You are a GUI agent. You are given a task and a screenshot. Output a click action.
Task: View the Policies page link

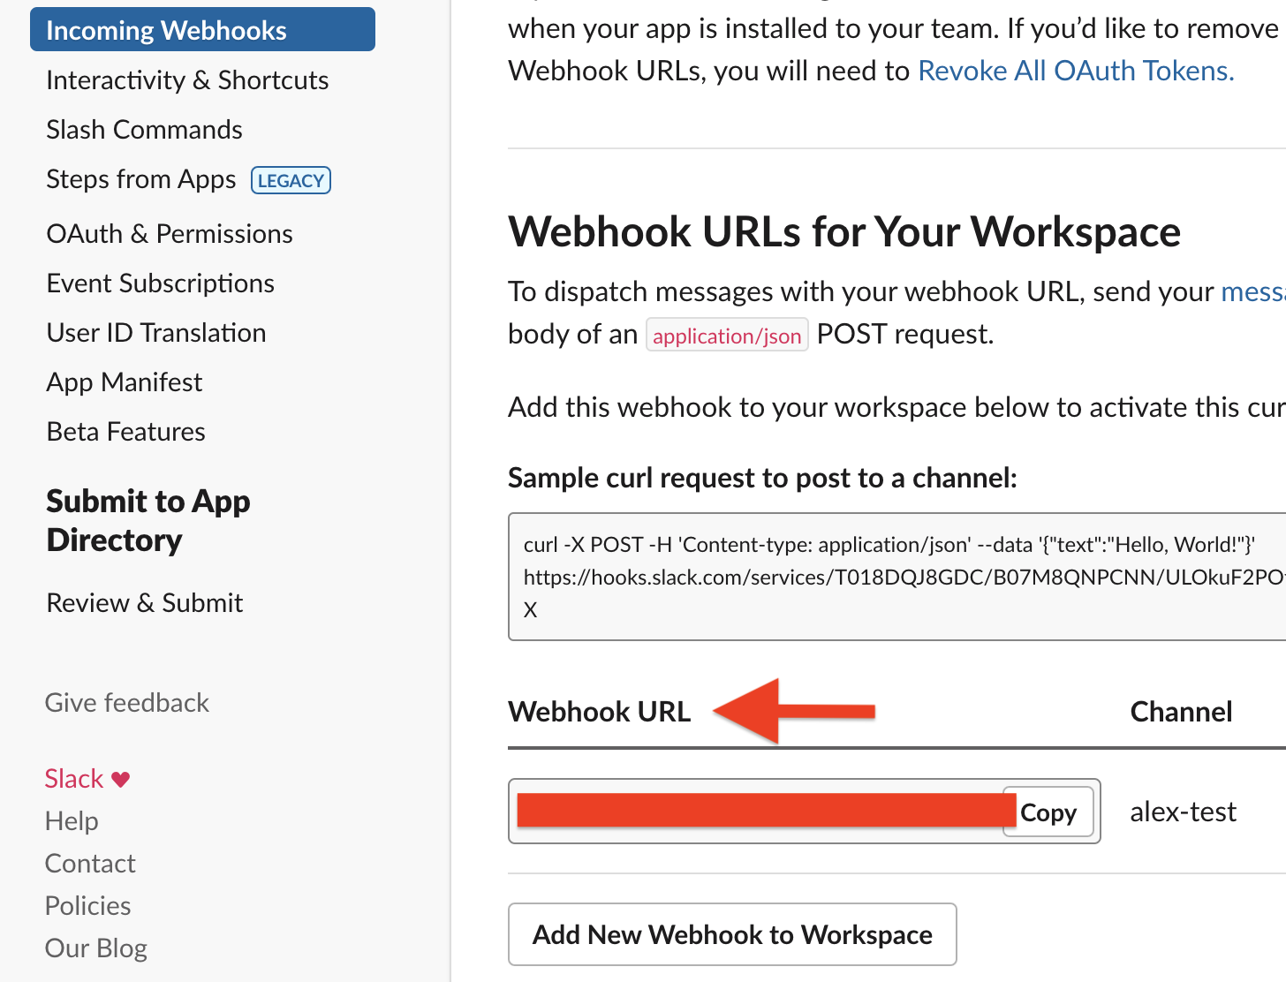(x=88, y=905)
